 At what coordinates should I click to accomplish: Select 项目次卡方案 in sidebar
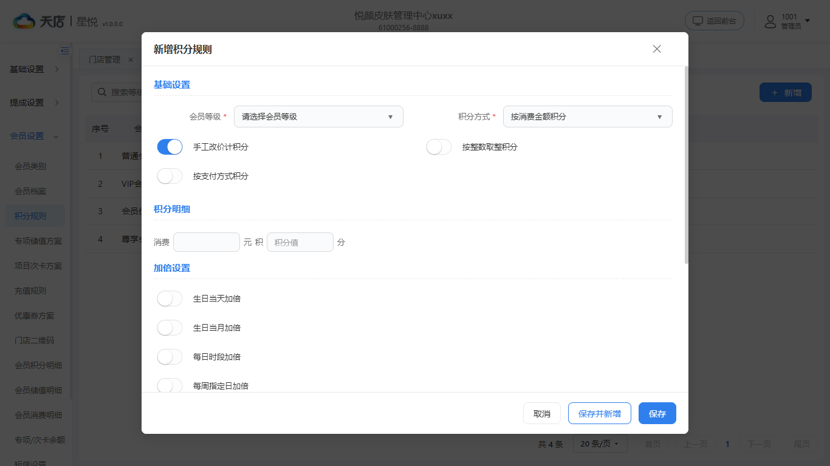click(x=38, y=266)
